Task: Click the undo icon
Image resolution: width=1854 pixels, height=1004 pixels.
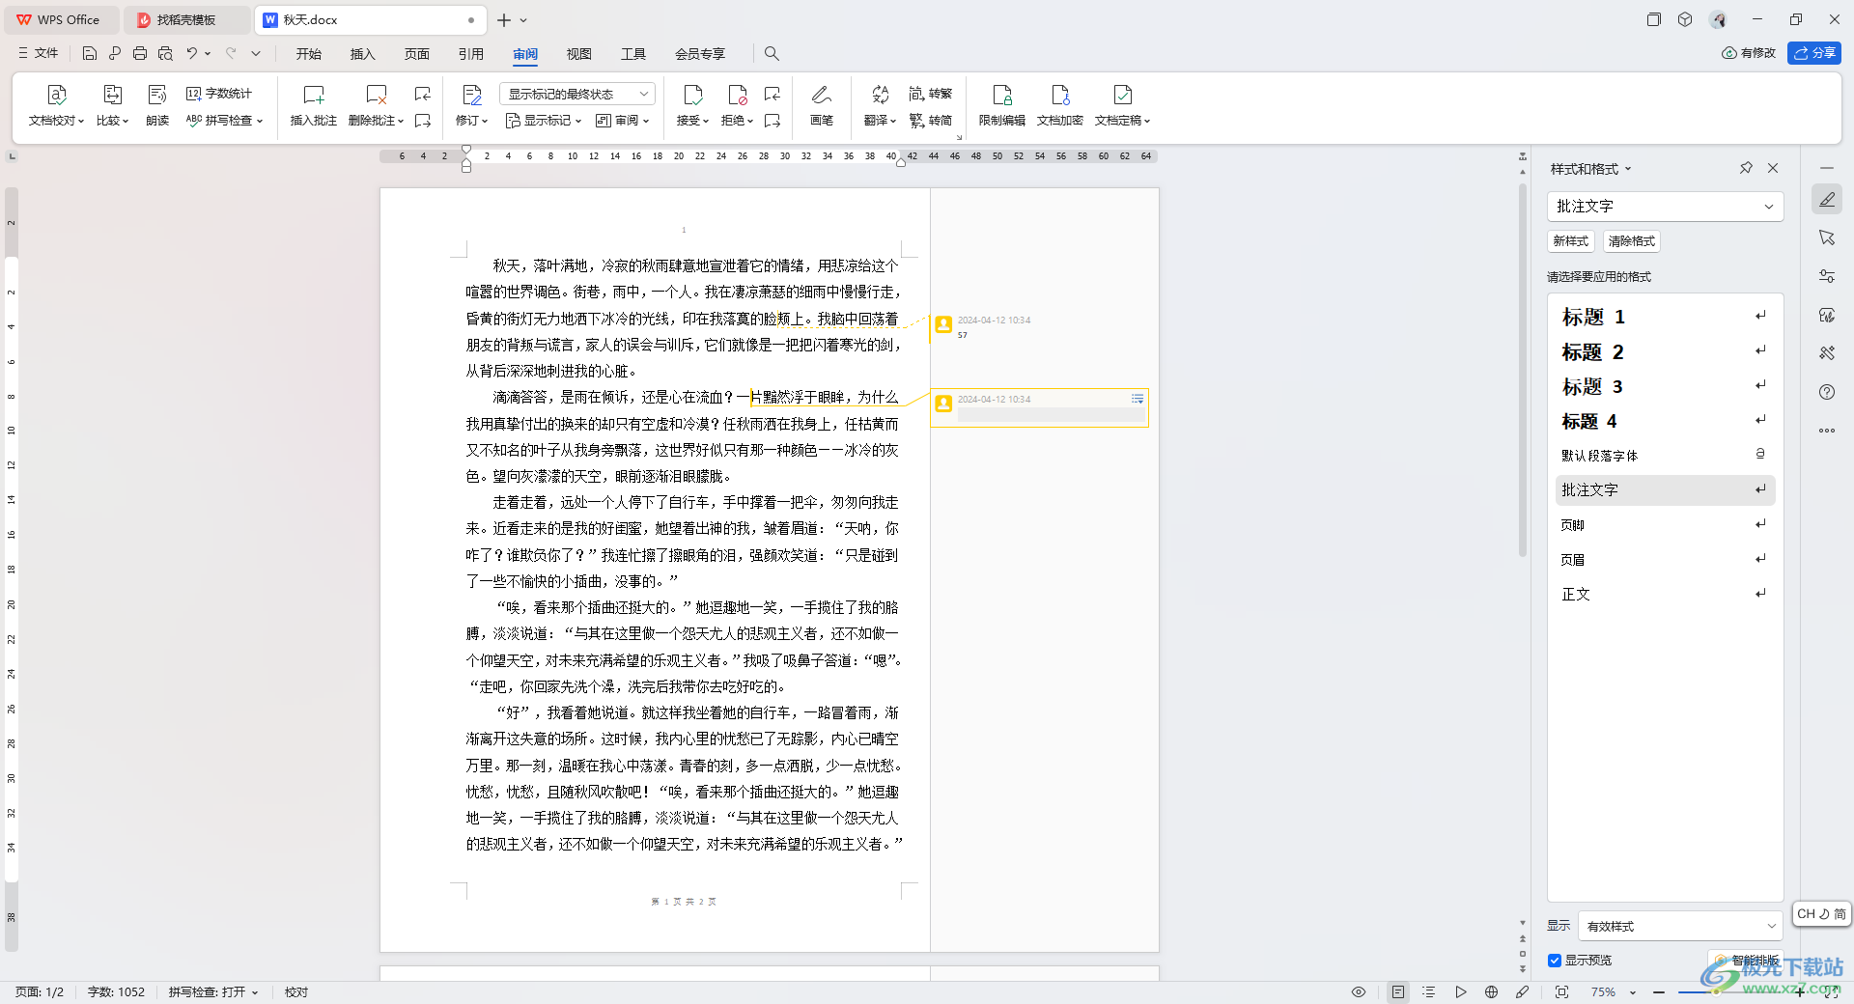Action: (x=192, y=54)
